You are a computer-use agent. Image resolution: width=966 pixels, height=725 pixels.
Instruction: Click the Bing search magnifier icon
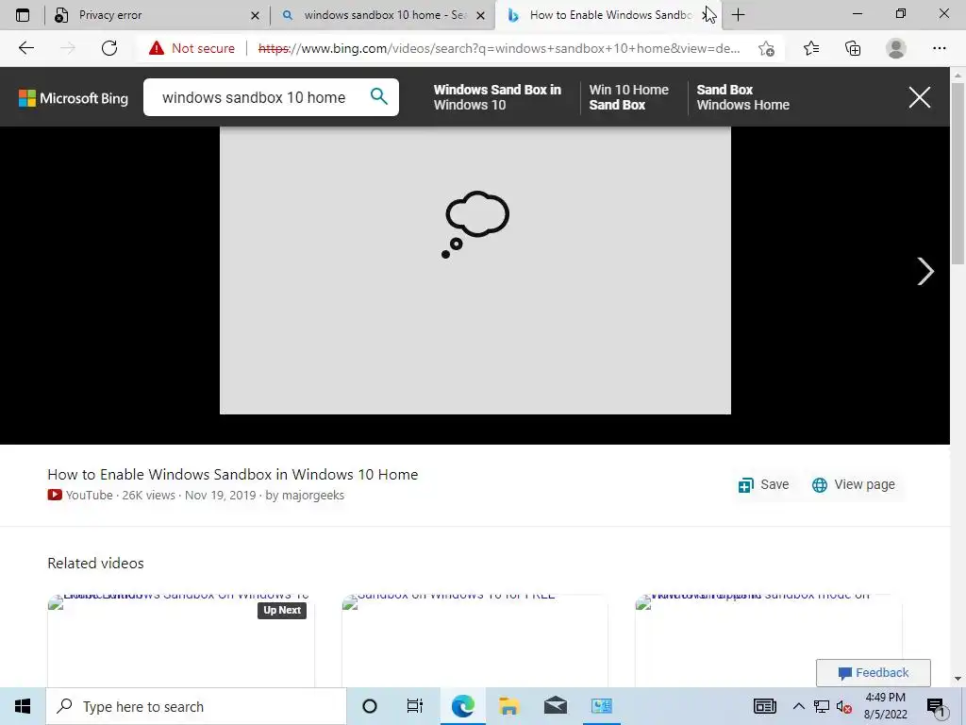pos(379,96)
